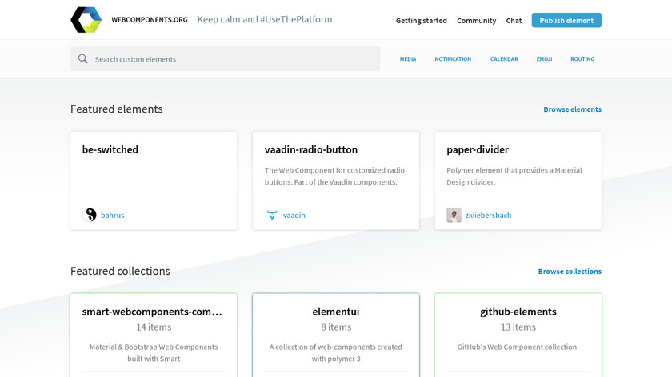
Task: Click 'GitHub's Web Component collection.' text
Action: point(518,347)
